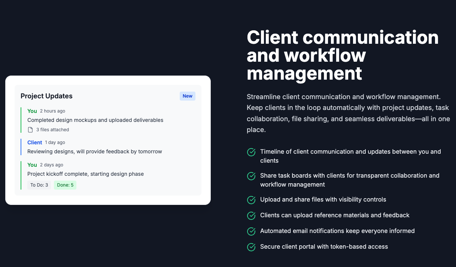The width and height of the screenshot is (456, 267).
Task: Open the Reviewing designs feedback message
Action: coord(94,151)
